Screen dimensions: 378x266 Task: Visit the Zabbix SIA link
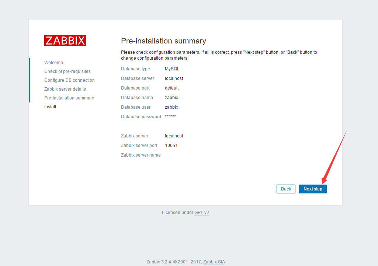click(214, 262)
